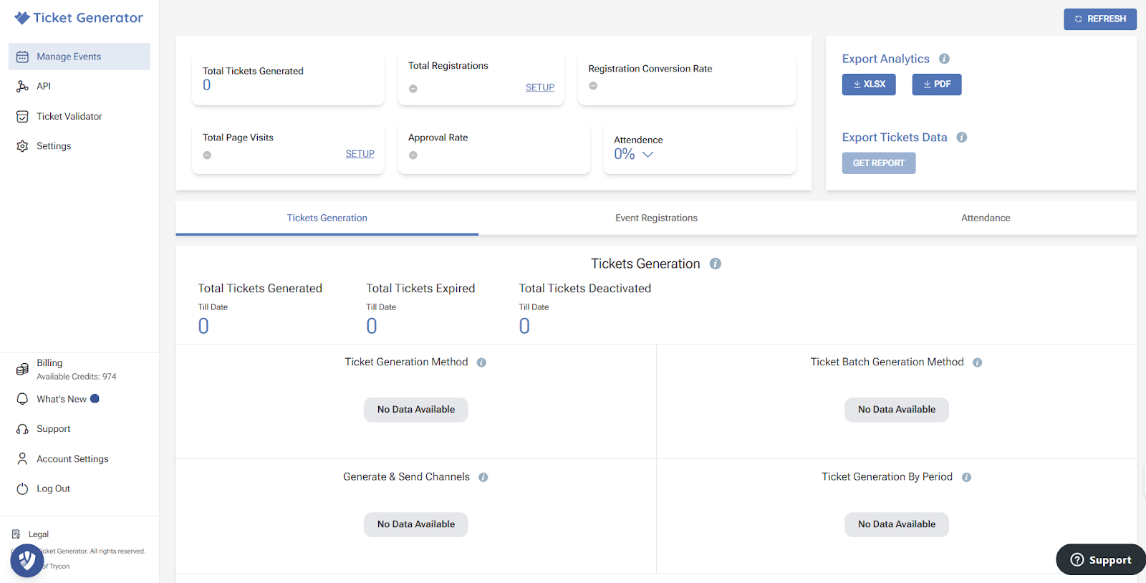Click No Data Available under Ticket Generation Method
This screenshot has width=1146, height=583.
(416, 410)
